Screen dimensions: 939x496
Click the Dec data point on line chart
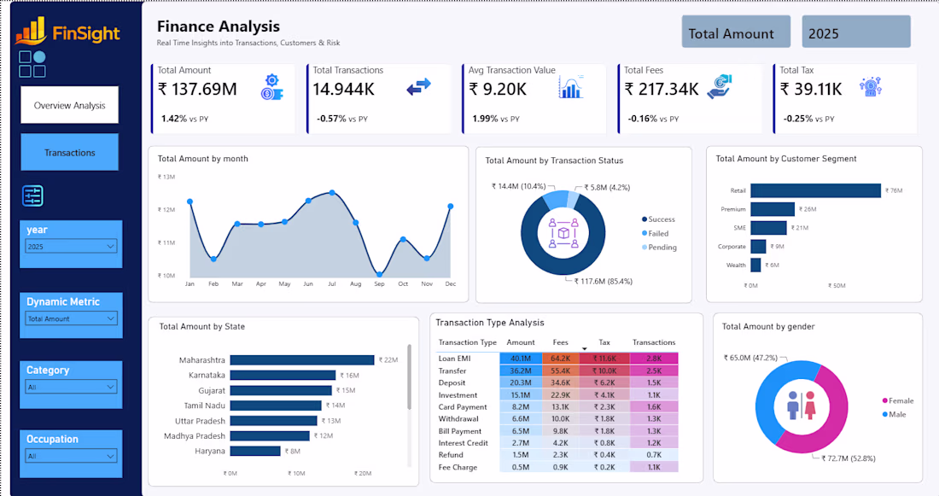[451, 206]
